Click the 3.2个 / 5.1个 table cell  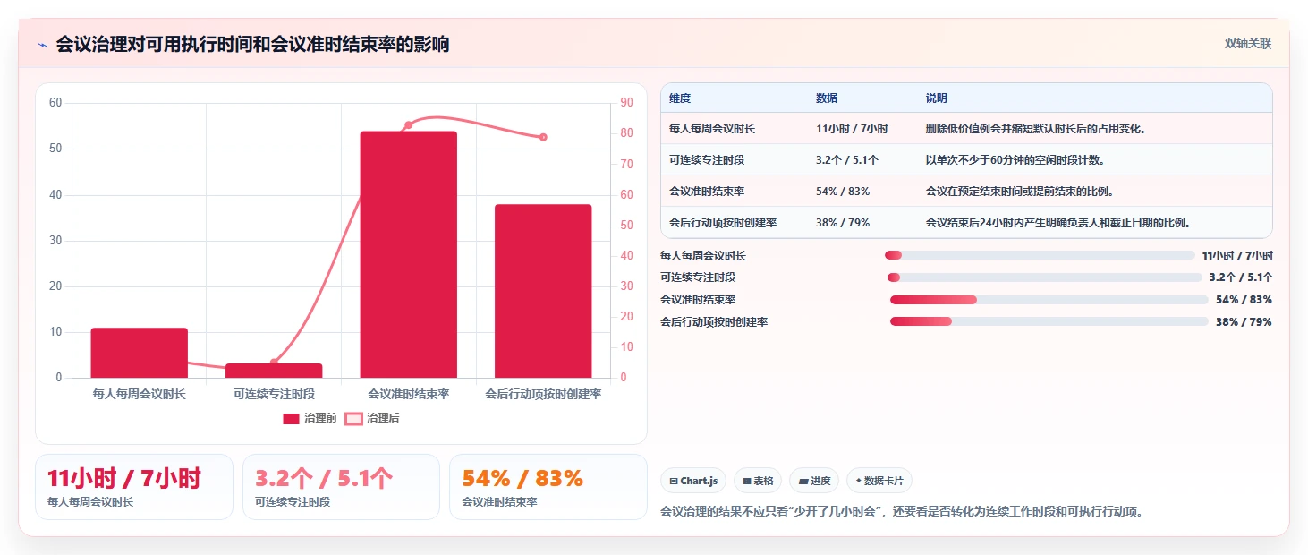[x=847, y=160]
